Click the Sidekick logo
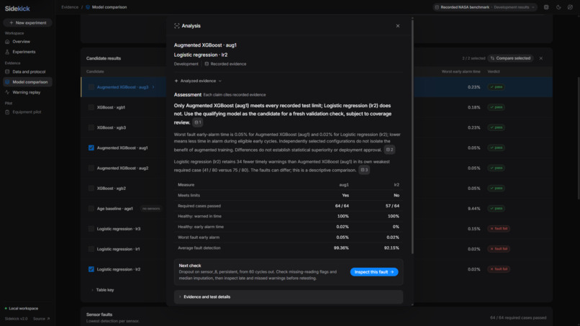 click(x=17, y=9)
